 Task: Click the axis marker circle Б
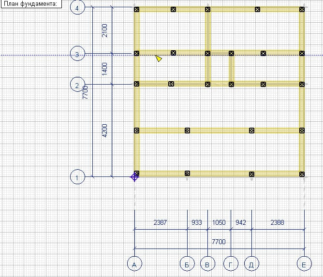click(187, 263)
